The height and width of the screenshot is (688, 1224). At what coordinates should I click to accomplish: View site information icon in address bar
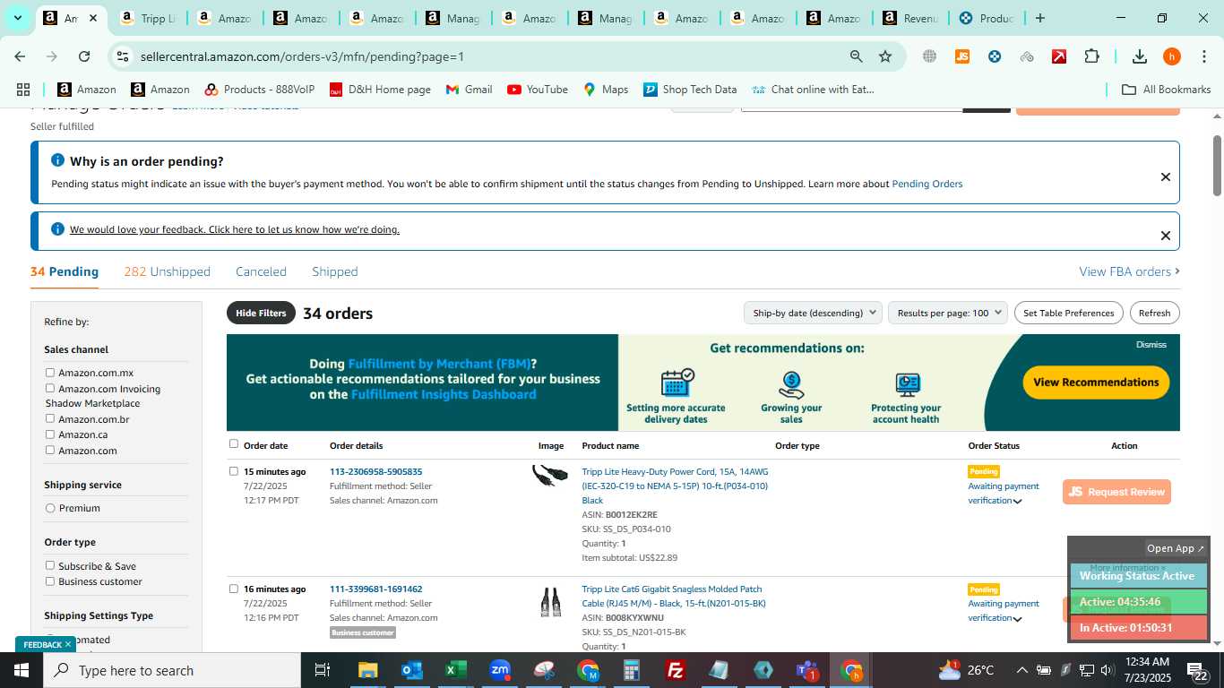coord(123,56)
